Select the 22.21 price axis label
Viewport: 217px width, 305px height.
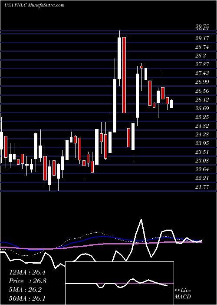tap(202, 178)
